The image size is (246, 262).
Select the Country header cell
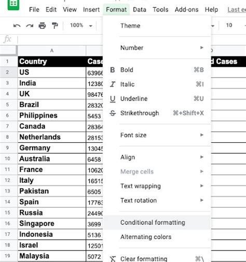pos(52,61)
